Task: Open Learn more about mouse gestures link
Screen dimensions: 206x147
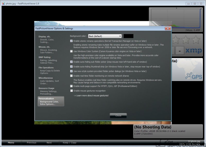Action: point(91,95)
